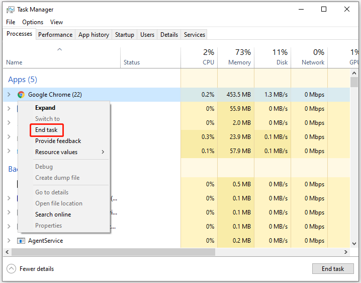Screen dimensions: 361x283
Task: Sort by the Disk column header
Action: [x=273, y=58]
